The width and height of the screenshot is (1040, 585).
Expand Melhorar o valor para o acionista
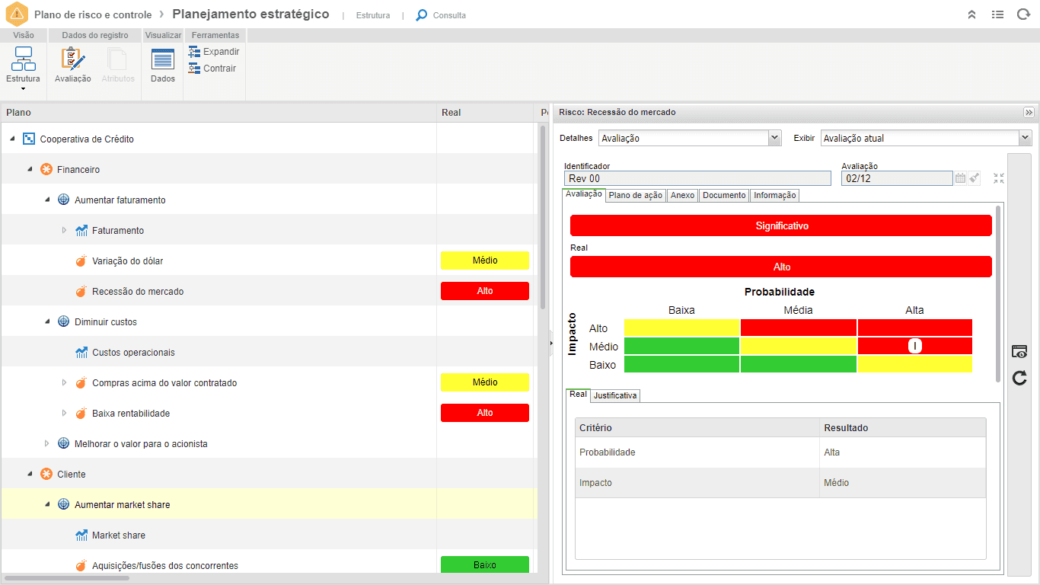46,443
